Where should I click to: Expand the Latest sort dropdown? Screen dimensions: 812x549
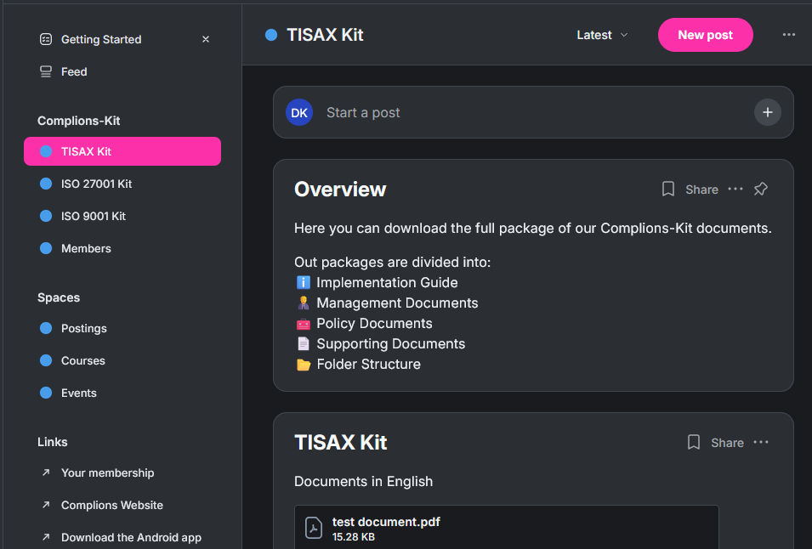coord(602,35)
